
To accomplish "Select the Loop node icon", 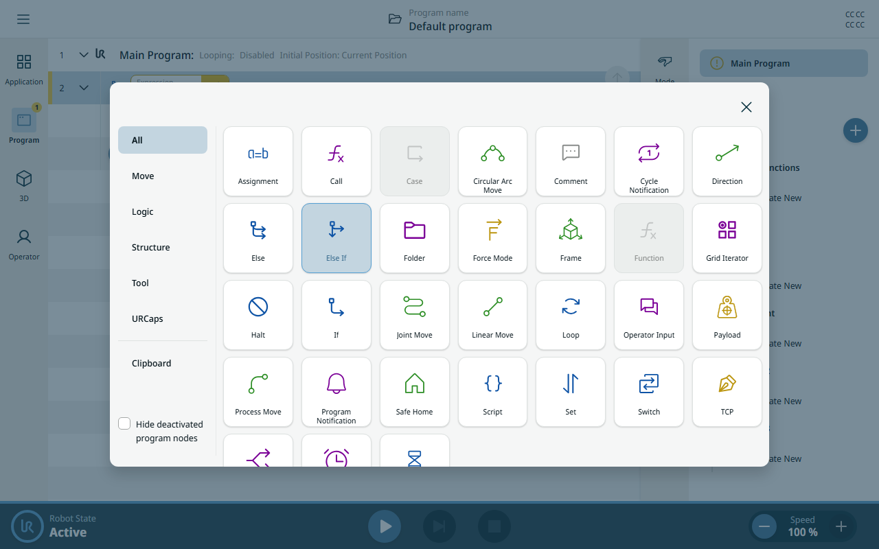I will click(571, 306).
